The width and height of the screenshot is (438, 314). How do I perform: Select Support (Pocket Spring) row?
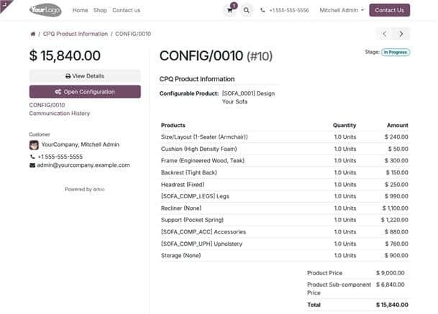[x=284, y=220]
